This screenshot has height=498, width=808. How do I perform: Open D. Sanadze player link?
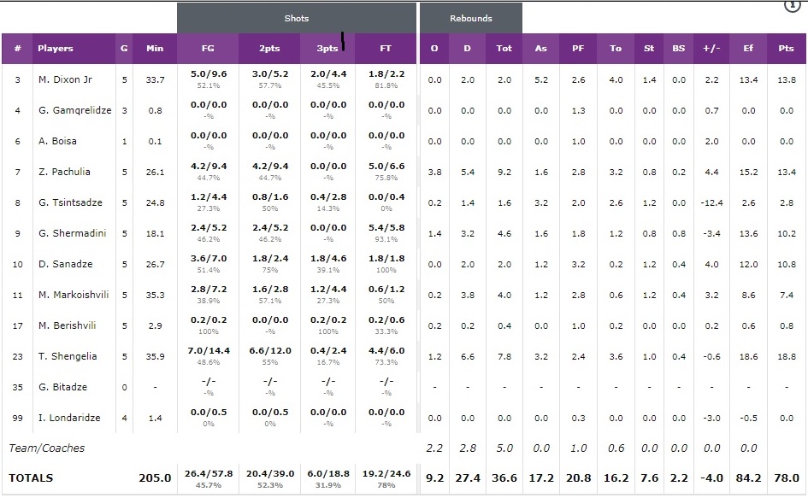tap(64, 264)
